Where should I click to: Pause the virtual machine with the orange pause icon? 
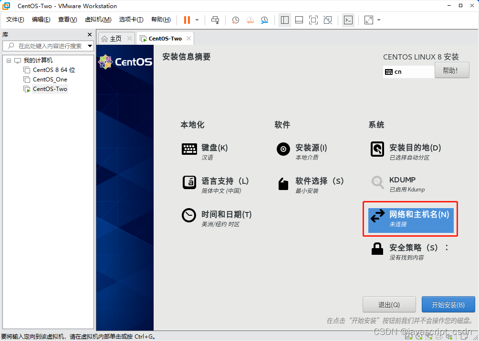pyautogui.click(x=187, y=20)
